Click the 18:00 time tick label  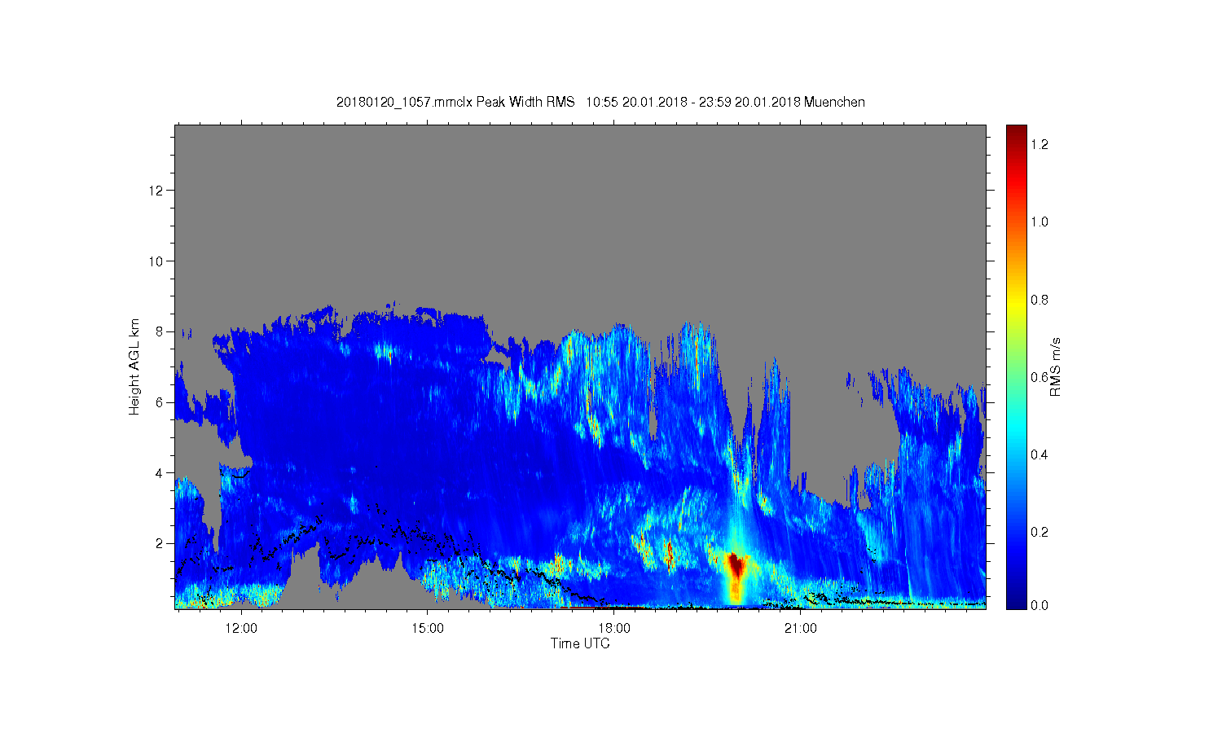click(x=614, y=629)
